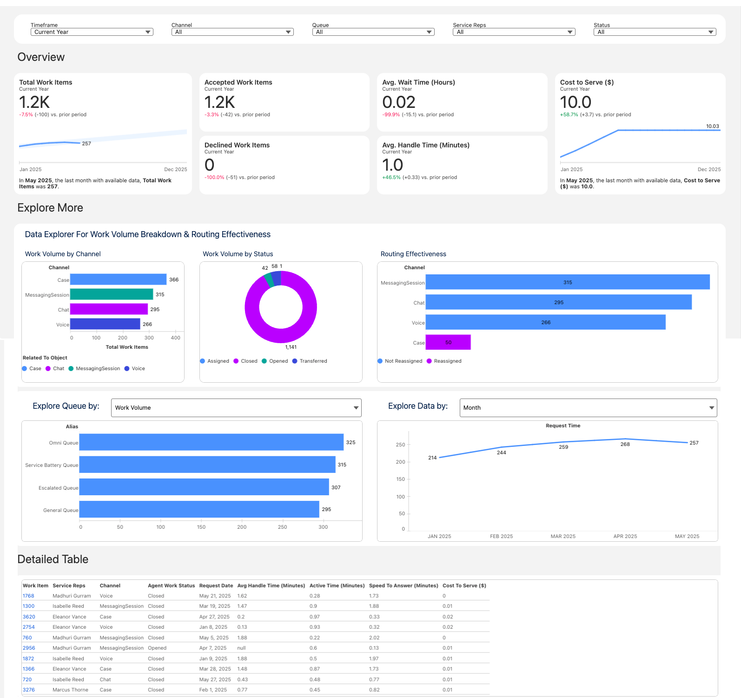Select the Case bar in Work Volume by Channel
741x698 pixels.
[x=118, y=279]
